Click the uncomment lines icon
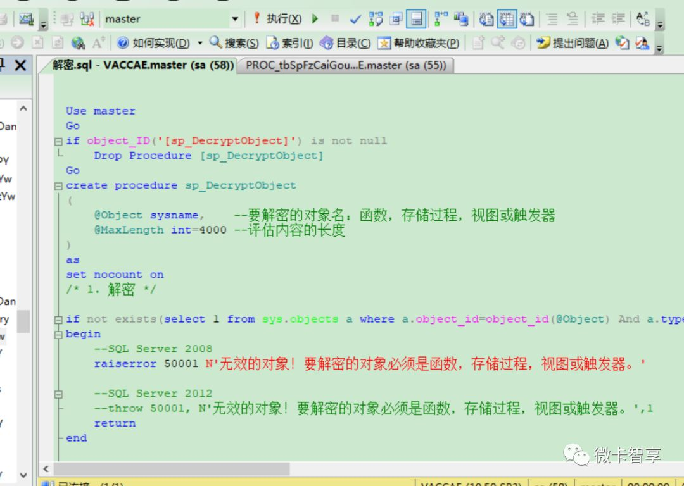 click(573, 19)
